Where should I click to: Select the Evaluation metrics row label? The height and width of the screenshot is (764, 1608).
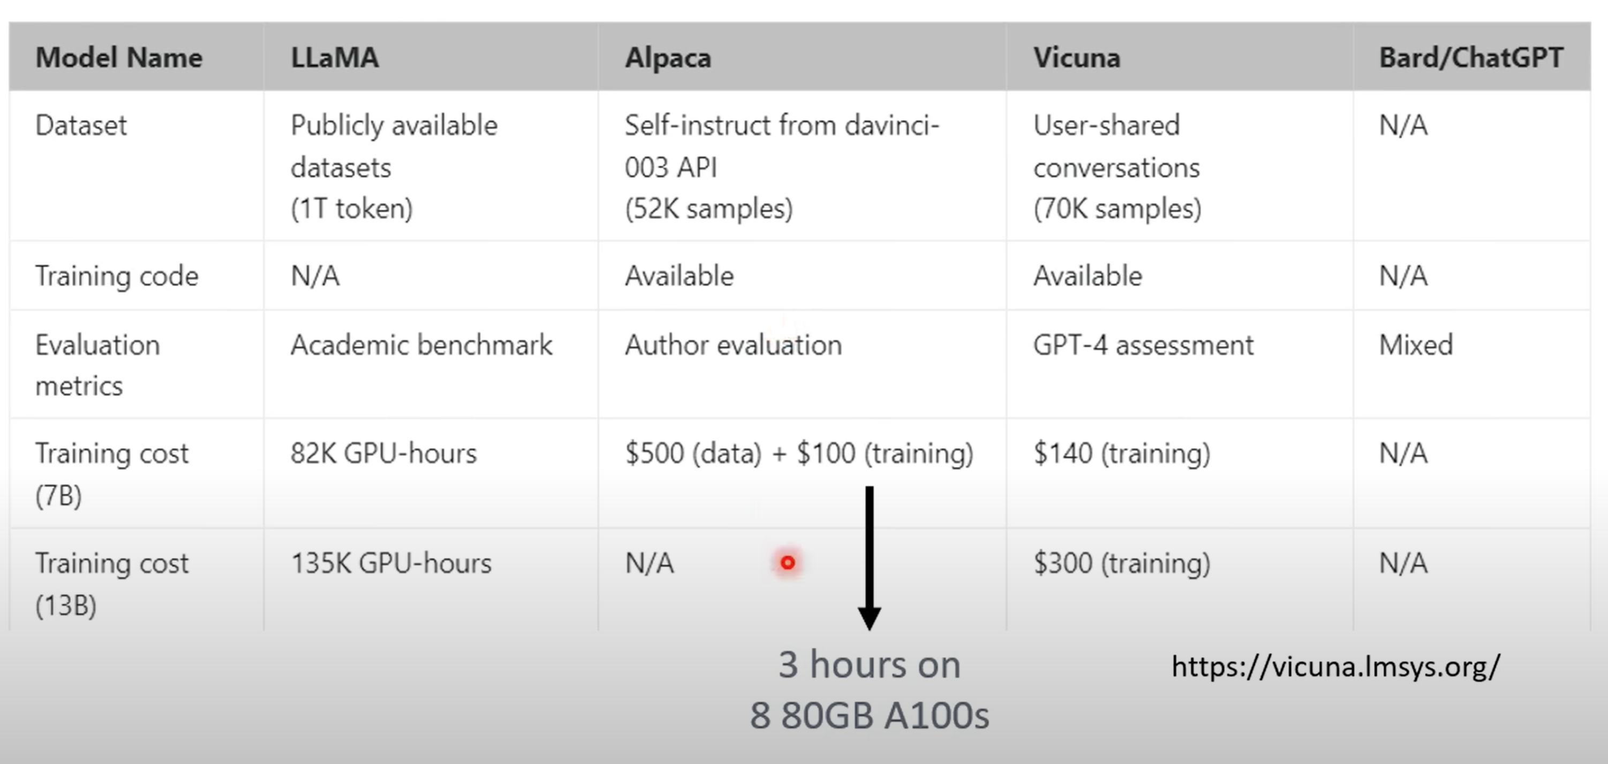point(97,365)
